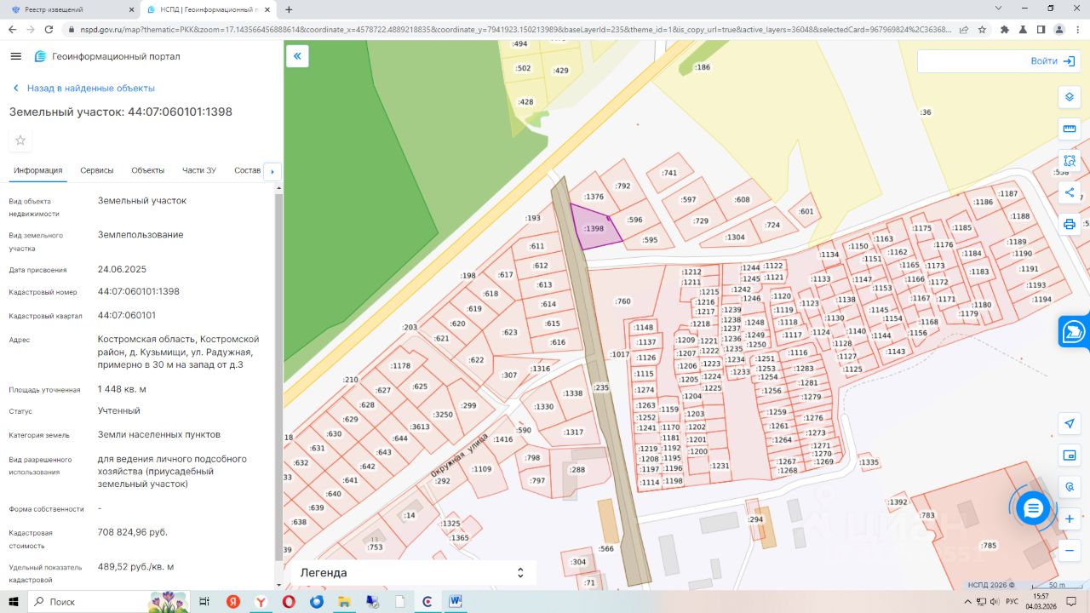Switch to the Состав tab
Viewport: 1090px width, 613px height.
[x=247, y=170]
